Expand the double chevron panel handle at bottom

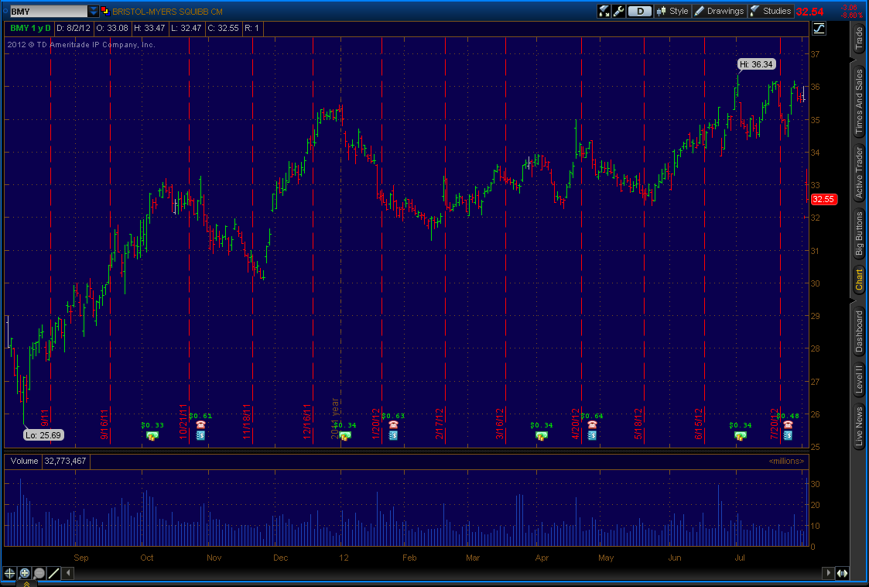(x=26, y=584)
